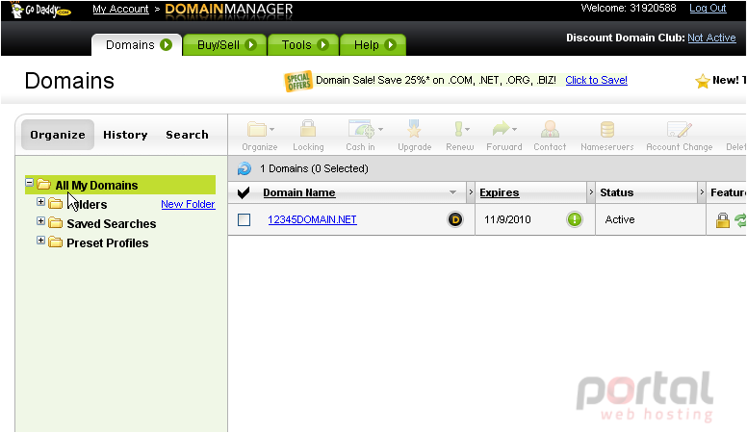This screenshot has height=433, width=747.
Task: Click the green arrow on Domains tab
Action: tap(166, 45)
